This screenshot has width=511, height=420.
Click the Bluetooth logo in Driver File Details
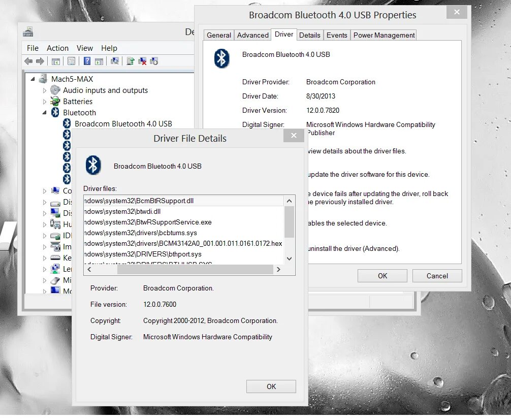[x=93, y=165]
